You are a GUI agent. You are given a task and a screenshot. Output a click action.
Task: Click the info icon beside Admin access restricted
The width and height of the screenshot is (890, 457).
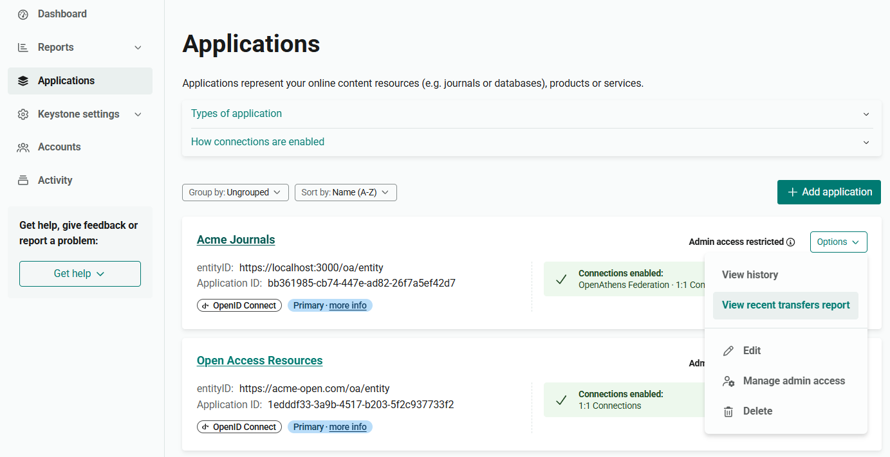791,242
